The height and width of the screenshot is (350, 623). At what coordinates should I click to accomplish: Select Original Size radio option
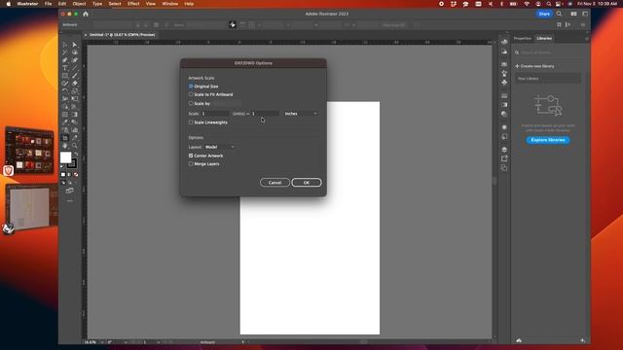(191, 87)
